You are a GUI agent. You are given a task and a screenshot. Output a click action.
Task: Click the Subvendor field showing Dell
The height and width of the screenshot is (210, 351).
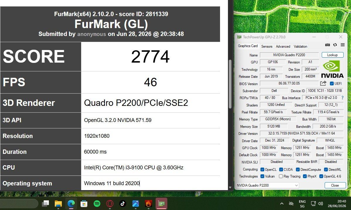tap(274, 91)
